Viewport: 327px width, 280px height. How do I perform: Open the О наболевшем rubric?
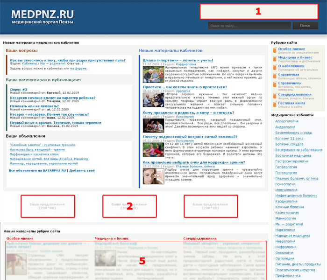point(291,66)
